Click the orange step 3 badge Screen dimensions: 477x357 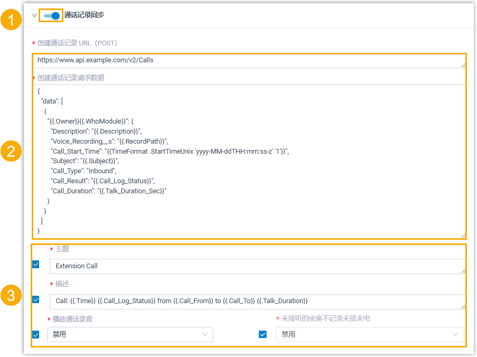click(x=11, y=295)
